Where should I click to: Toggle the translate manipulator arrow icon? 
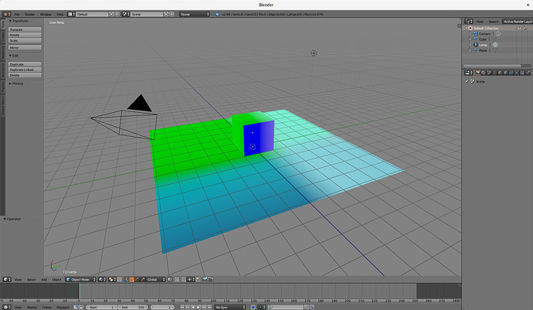[x=131, y=279]
